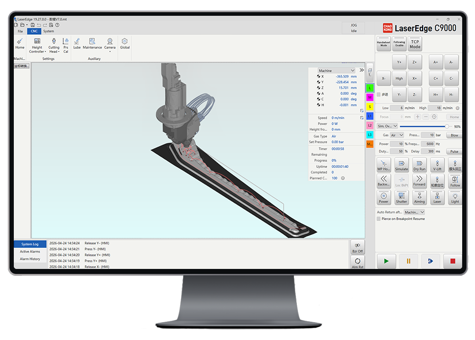Image resolution: width=475 pixels, height=340 pixels.
Task: Toggle the Follow button
Action: click(x=455, y=181)
